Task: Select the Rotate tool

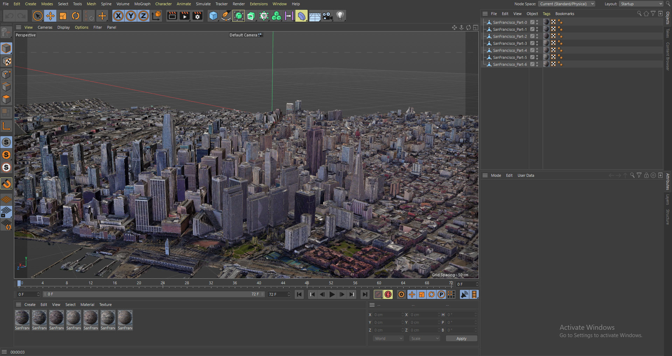Action: tap(76, 16)
